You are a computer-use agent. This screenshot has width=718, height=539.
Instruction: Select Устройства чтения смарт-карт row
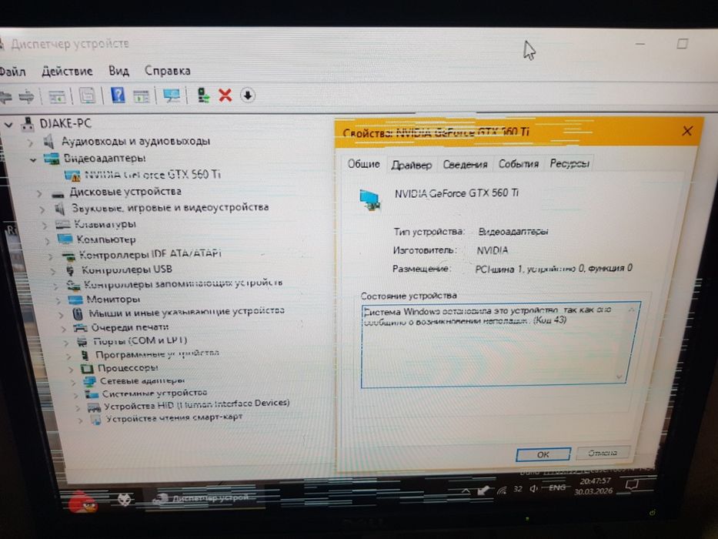174,418
